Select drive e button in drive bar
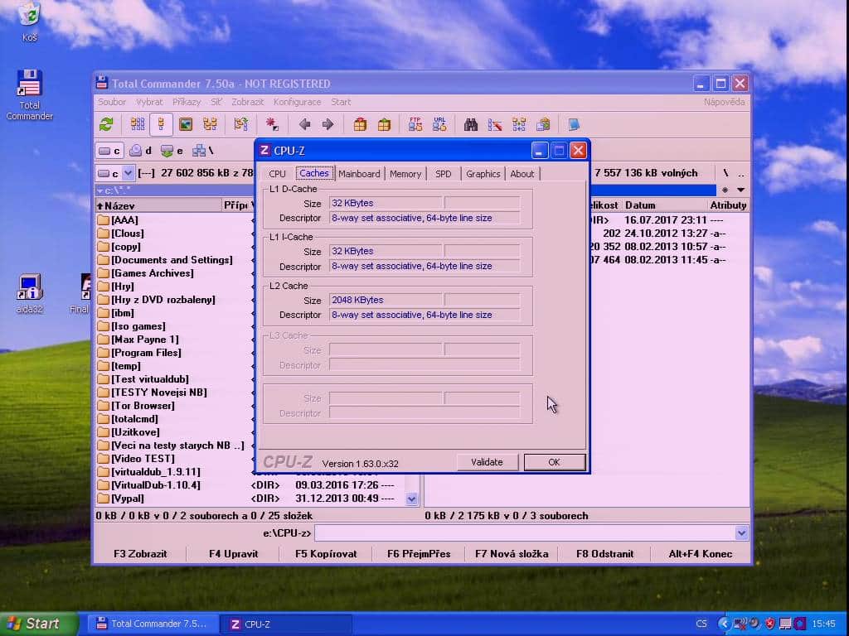 172,151
